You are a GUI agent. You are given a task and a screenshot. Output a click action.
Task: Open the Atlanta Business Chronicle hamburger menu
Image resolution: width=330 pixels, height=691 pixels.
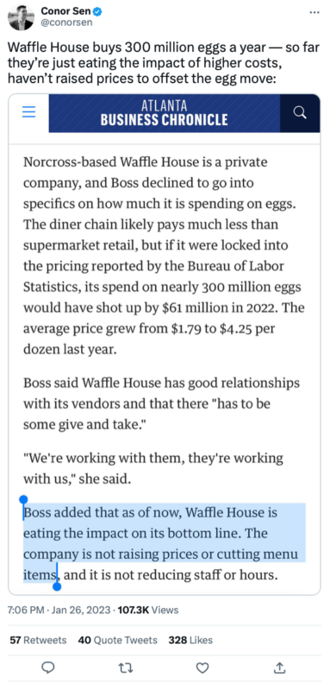point(29,112)
